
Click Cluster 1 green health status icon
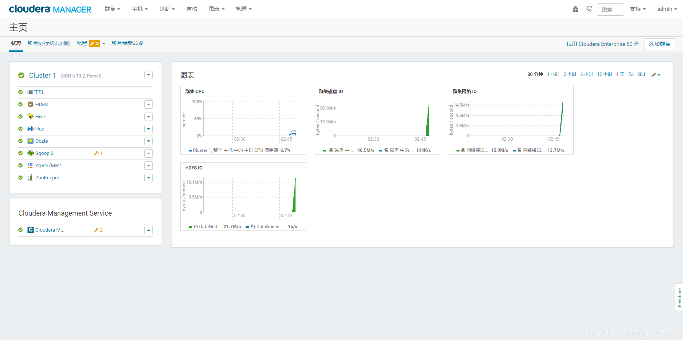point(21,76)
